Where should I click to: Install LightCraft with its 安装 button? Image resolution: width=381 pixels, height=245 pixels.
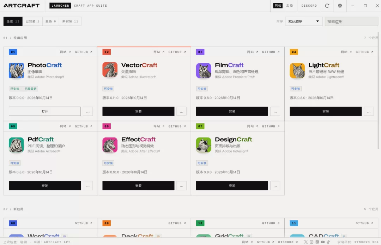(326, 111)
